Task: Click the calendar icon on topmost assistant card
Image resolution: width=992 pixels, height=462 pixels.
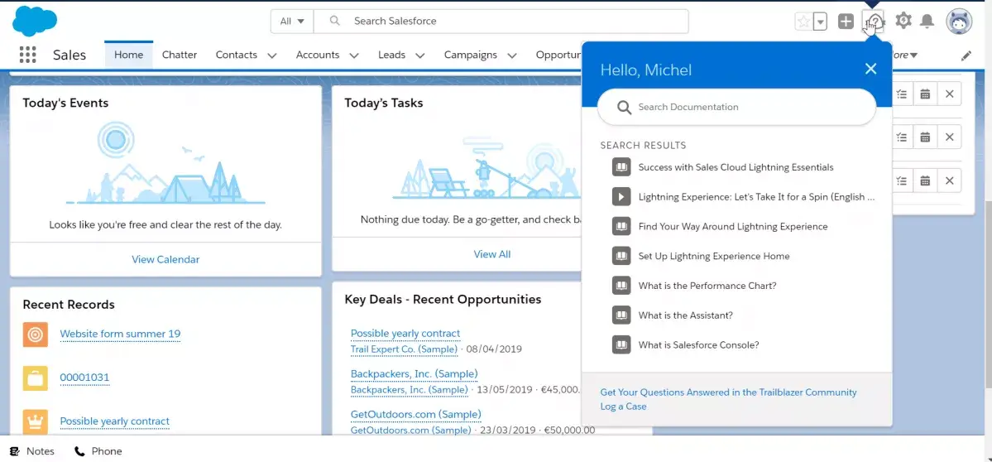Action: [x=925, y=94]
